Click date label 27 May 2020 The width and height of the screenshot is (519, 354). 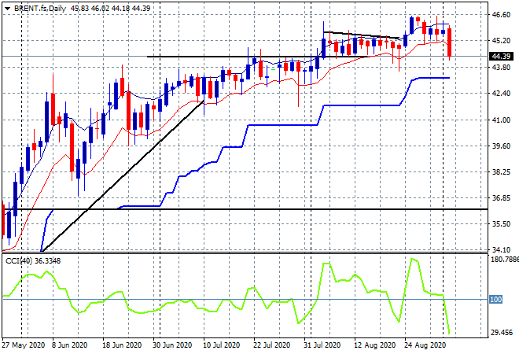click(x=23, y=345)
